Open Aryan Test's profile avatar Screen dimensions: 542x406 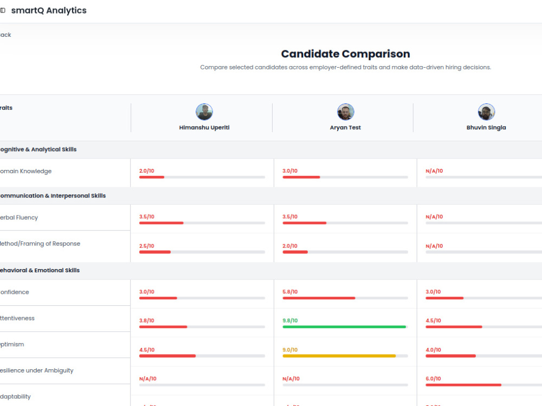(345, 112)
